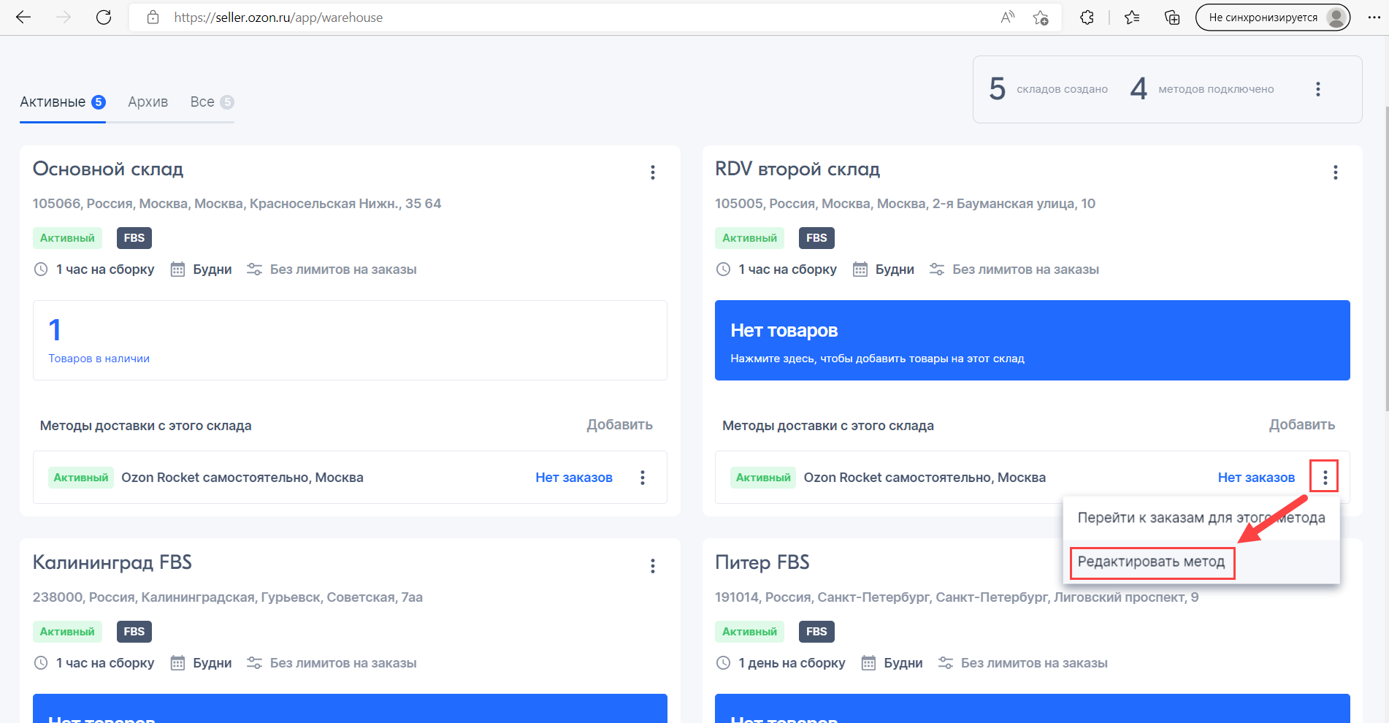Screen dimensions: 1389x723
Task: Switch to the 'Активные' tab
Action: point(63,102)
